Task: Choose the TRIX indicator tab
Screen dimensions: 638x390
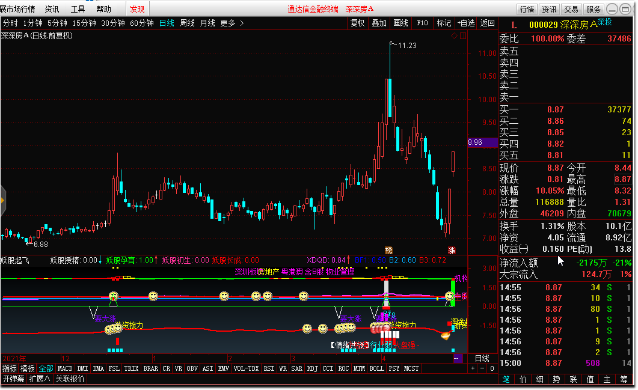Action: [x=131, y=368]
